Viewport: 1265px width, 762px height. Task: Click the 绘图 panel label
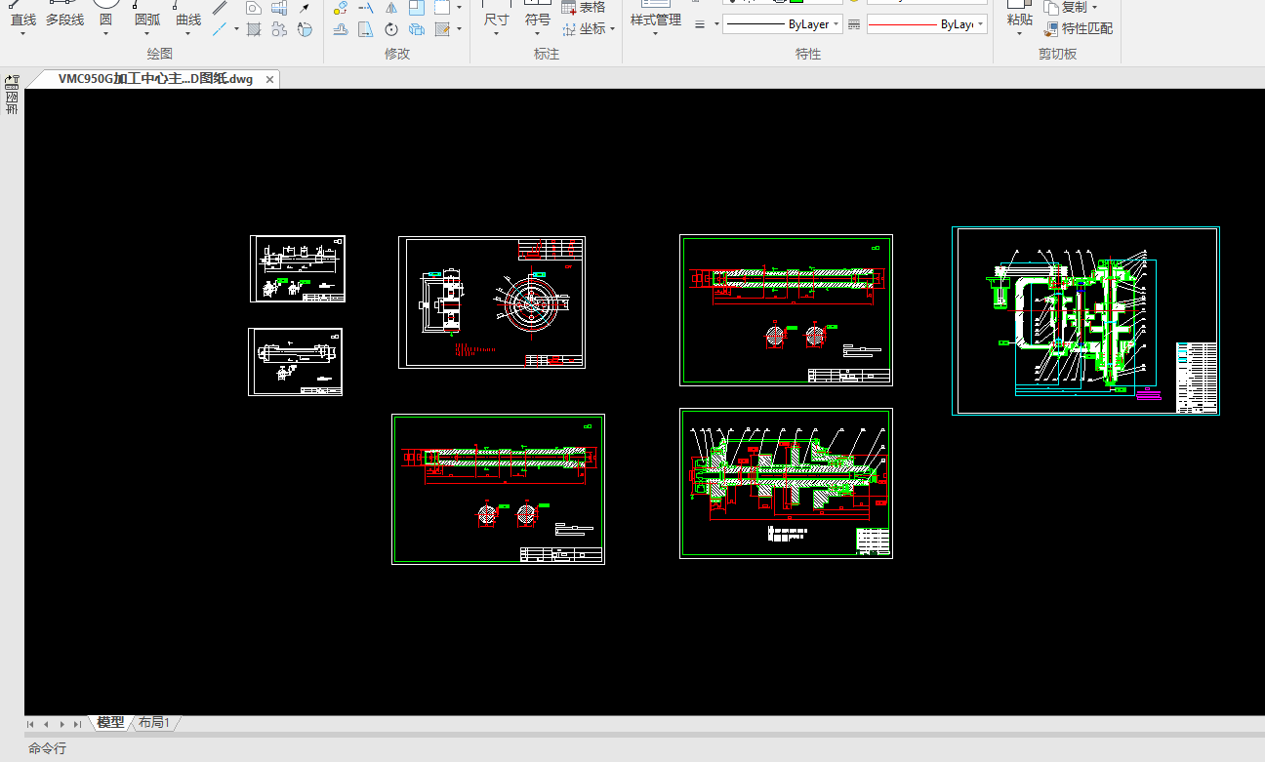click(x=159, y=55)
